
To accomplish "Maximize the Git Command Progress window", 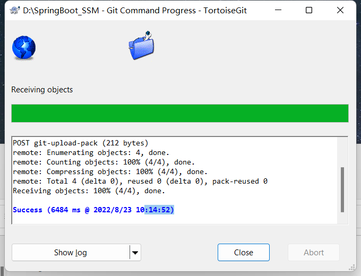I will click(309, 10).
